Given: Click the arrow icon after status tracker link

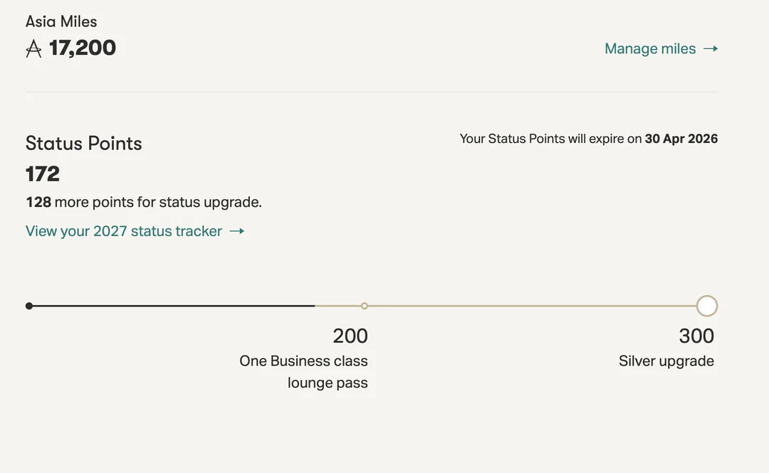Looking at the screenshot, I should coord(237,231).
